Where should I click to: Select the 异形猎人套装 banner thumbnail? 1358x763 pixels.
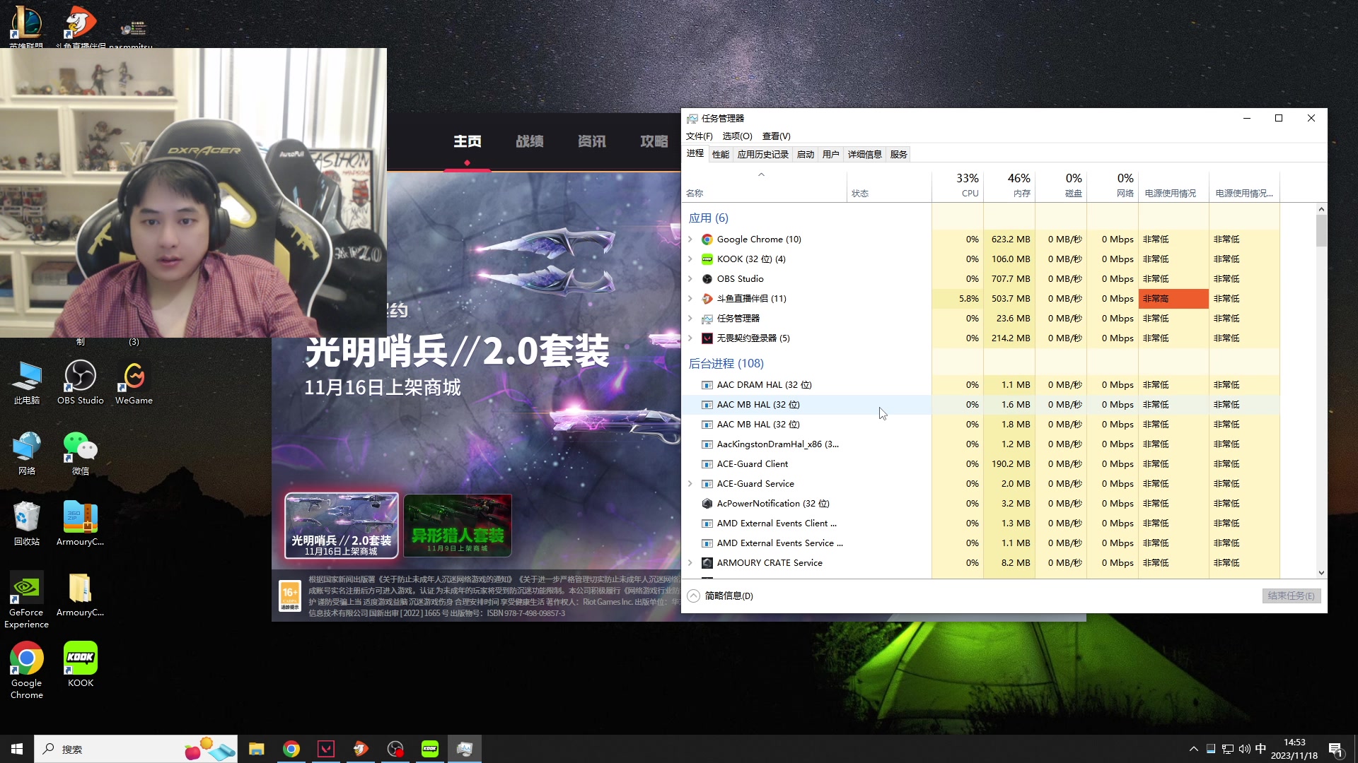tap(458, 526)
